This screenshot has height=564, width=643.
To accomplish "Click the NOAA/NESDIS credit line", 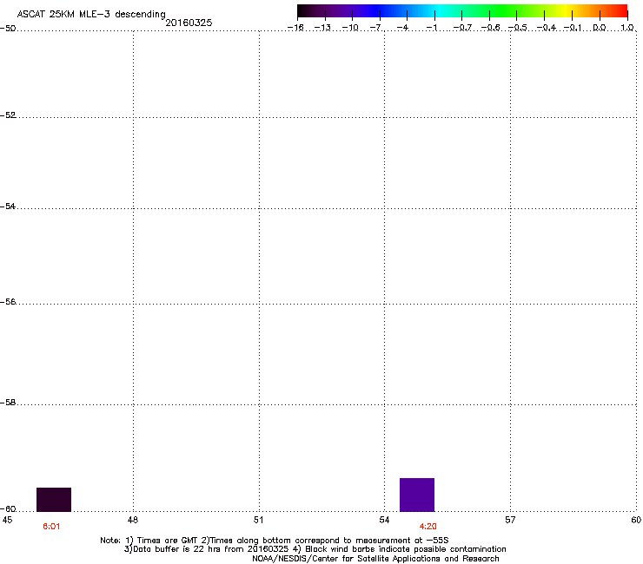I will (375, 559).
